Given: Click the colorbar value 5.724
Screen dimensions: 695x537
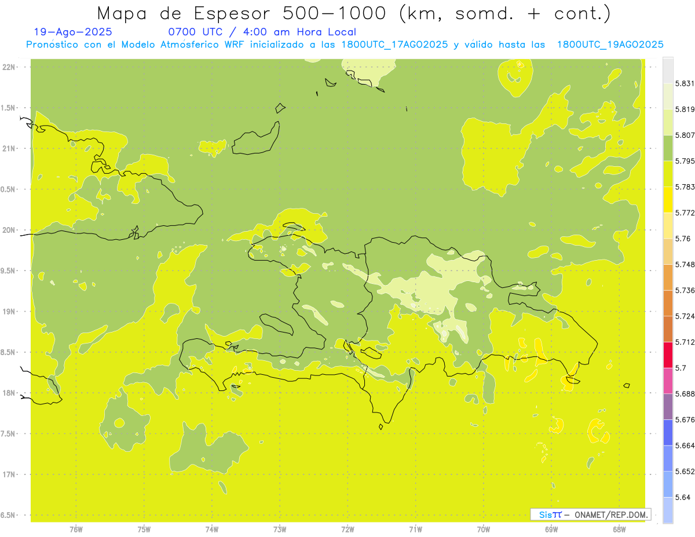Looking at the screenshot, I should click(685, 316).
